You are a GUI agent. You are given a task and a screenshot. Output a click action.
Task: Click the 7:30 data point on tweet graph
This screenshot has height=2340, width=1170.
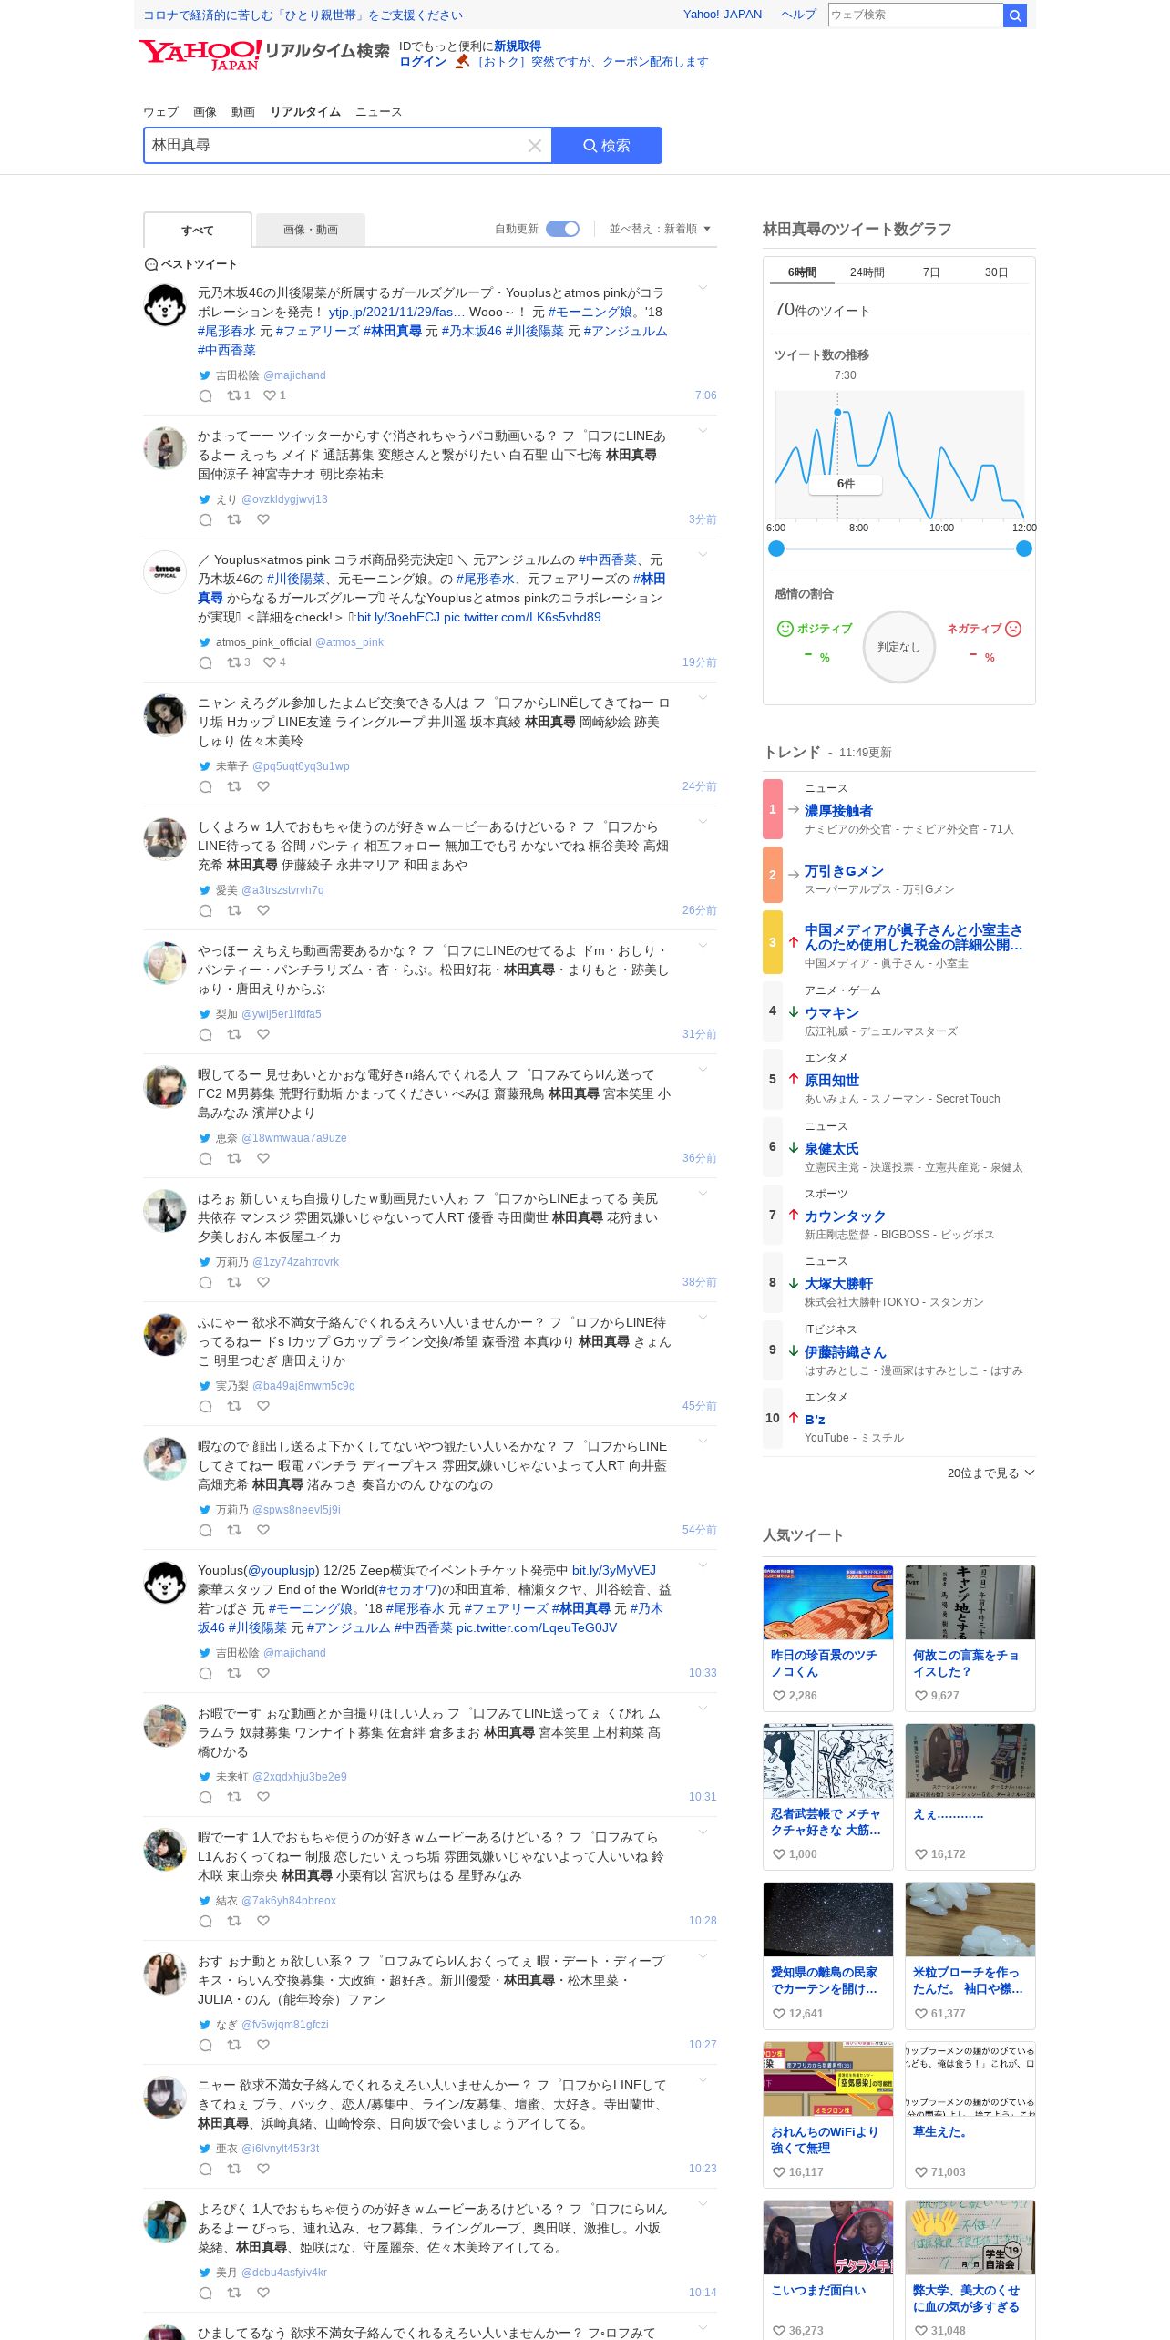click(837, 413)
